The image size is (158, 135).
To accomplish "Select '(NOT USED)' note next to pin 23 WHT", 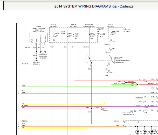I will (x=139, y=98).
